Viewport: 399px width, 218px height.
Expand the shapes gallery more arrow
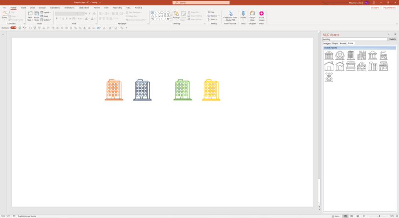click(171, 19)
